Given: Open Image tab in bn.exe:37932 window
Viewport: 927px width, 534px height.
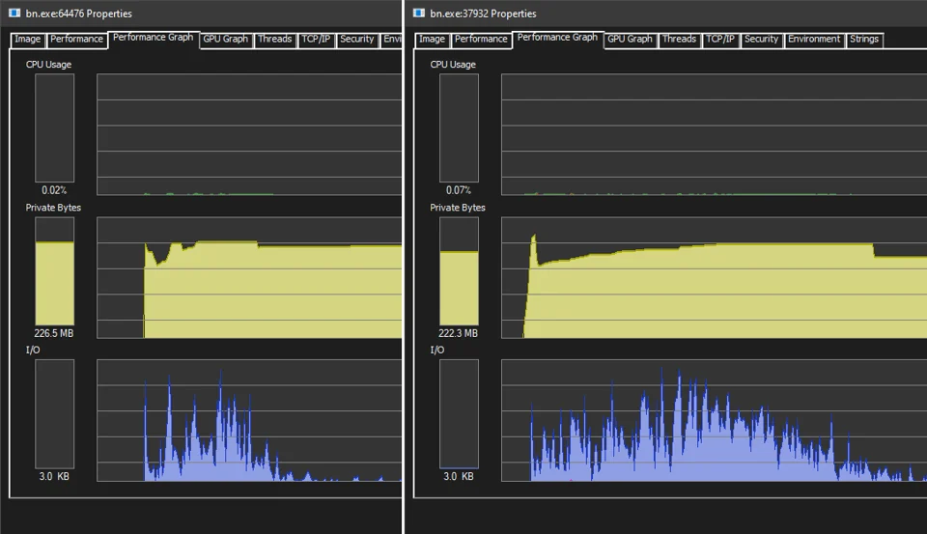Looking at the screenshot, I should coord(433,40).
